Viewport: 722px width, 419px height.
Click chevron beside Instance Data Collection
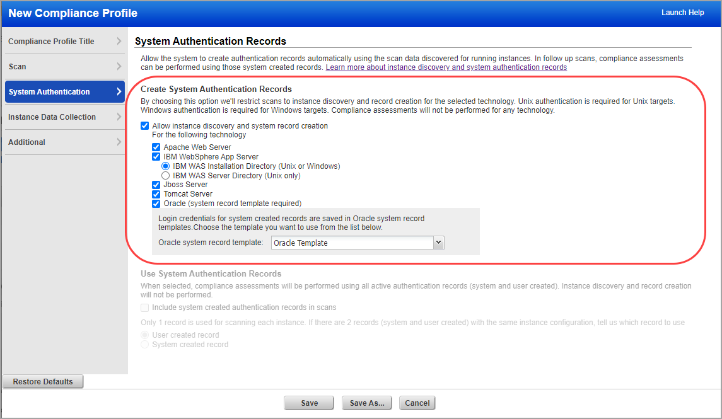pos(119,117)
